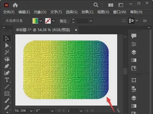Open the 文字(T) menu
This screenshot has width=153, height=114.
(x=56, y=12)
